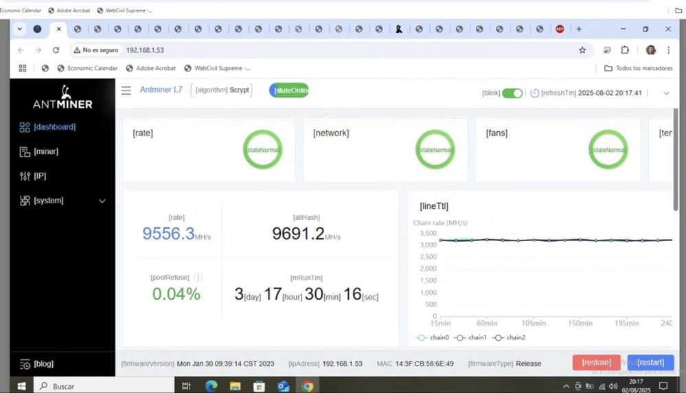686x393 pixels.
Task: Click the miner icon in sidebar
Action: [25, 151]
